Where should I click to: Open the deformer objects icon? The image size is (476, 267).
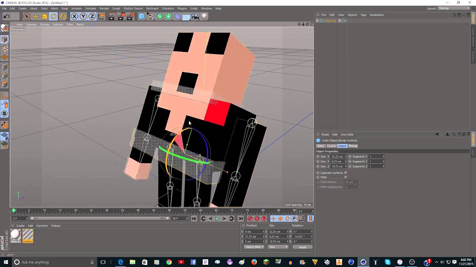coord(177,16)
